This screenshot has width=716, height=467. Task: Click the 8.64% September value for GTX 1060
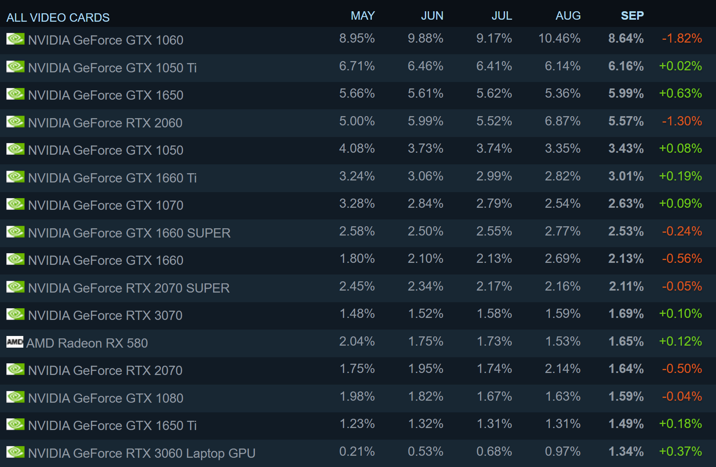pyautogui.click(x=626, y=39)
